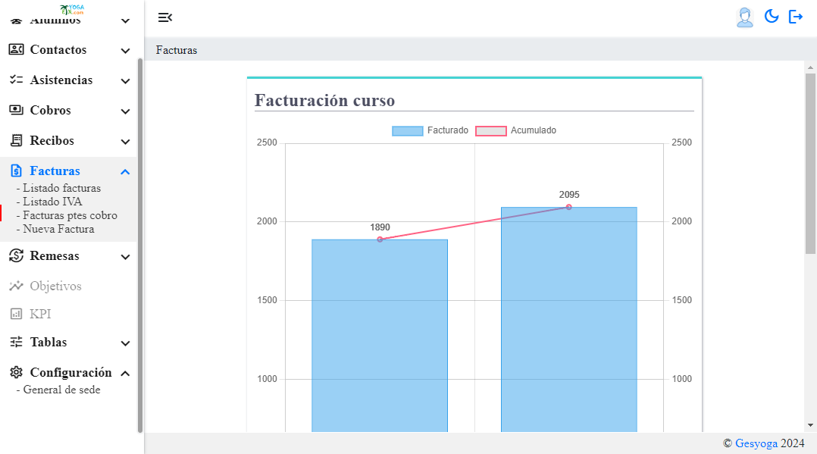The width and height of the screenshot is (817, 454).
Task: Toggle the Acumulado legend swatch
Action: [x=491, y=131]
